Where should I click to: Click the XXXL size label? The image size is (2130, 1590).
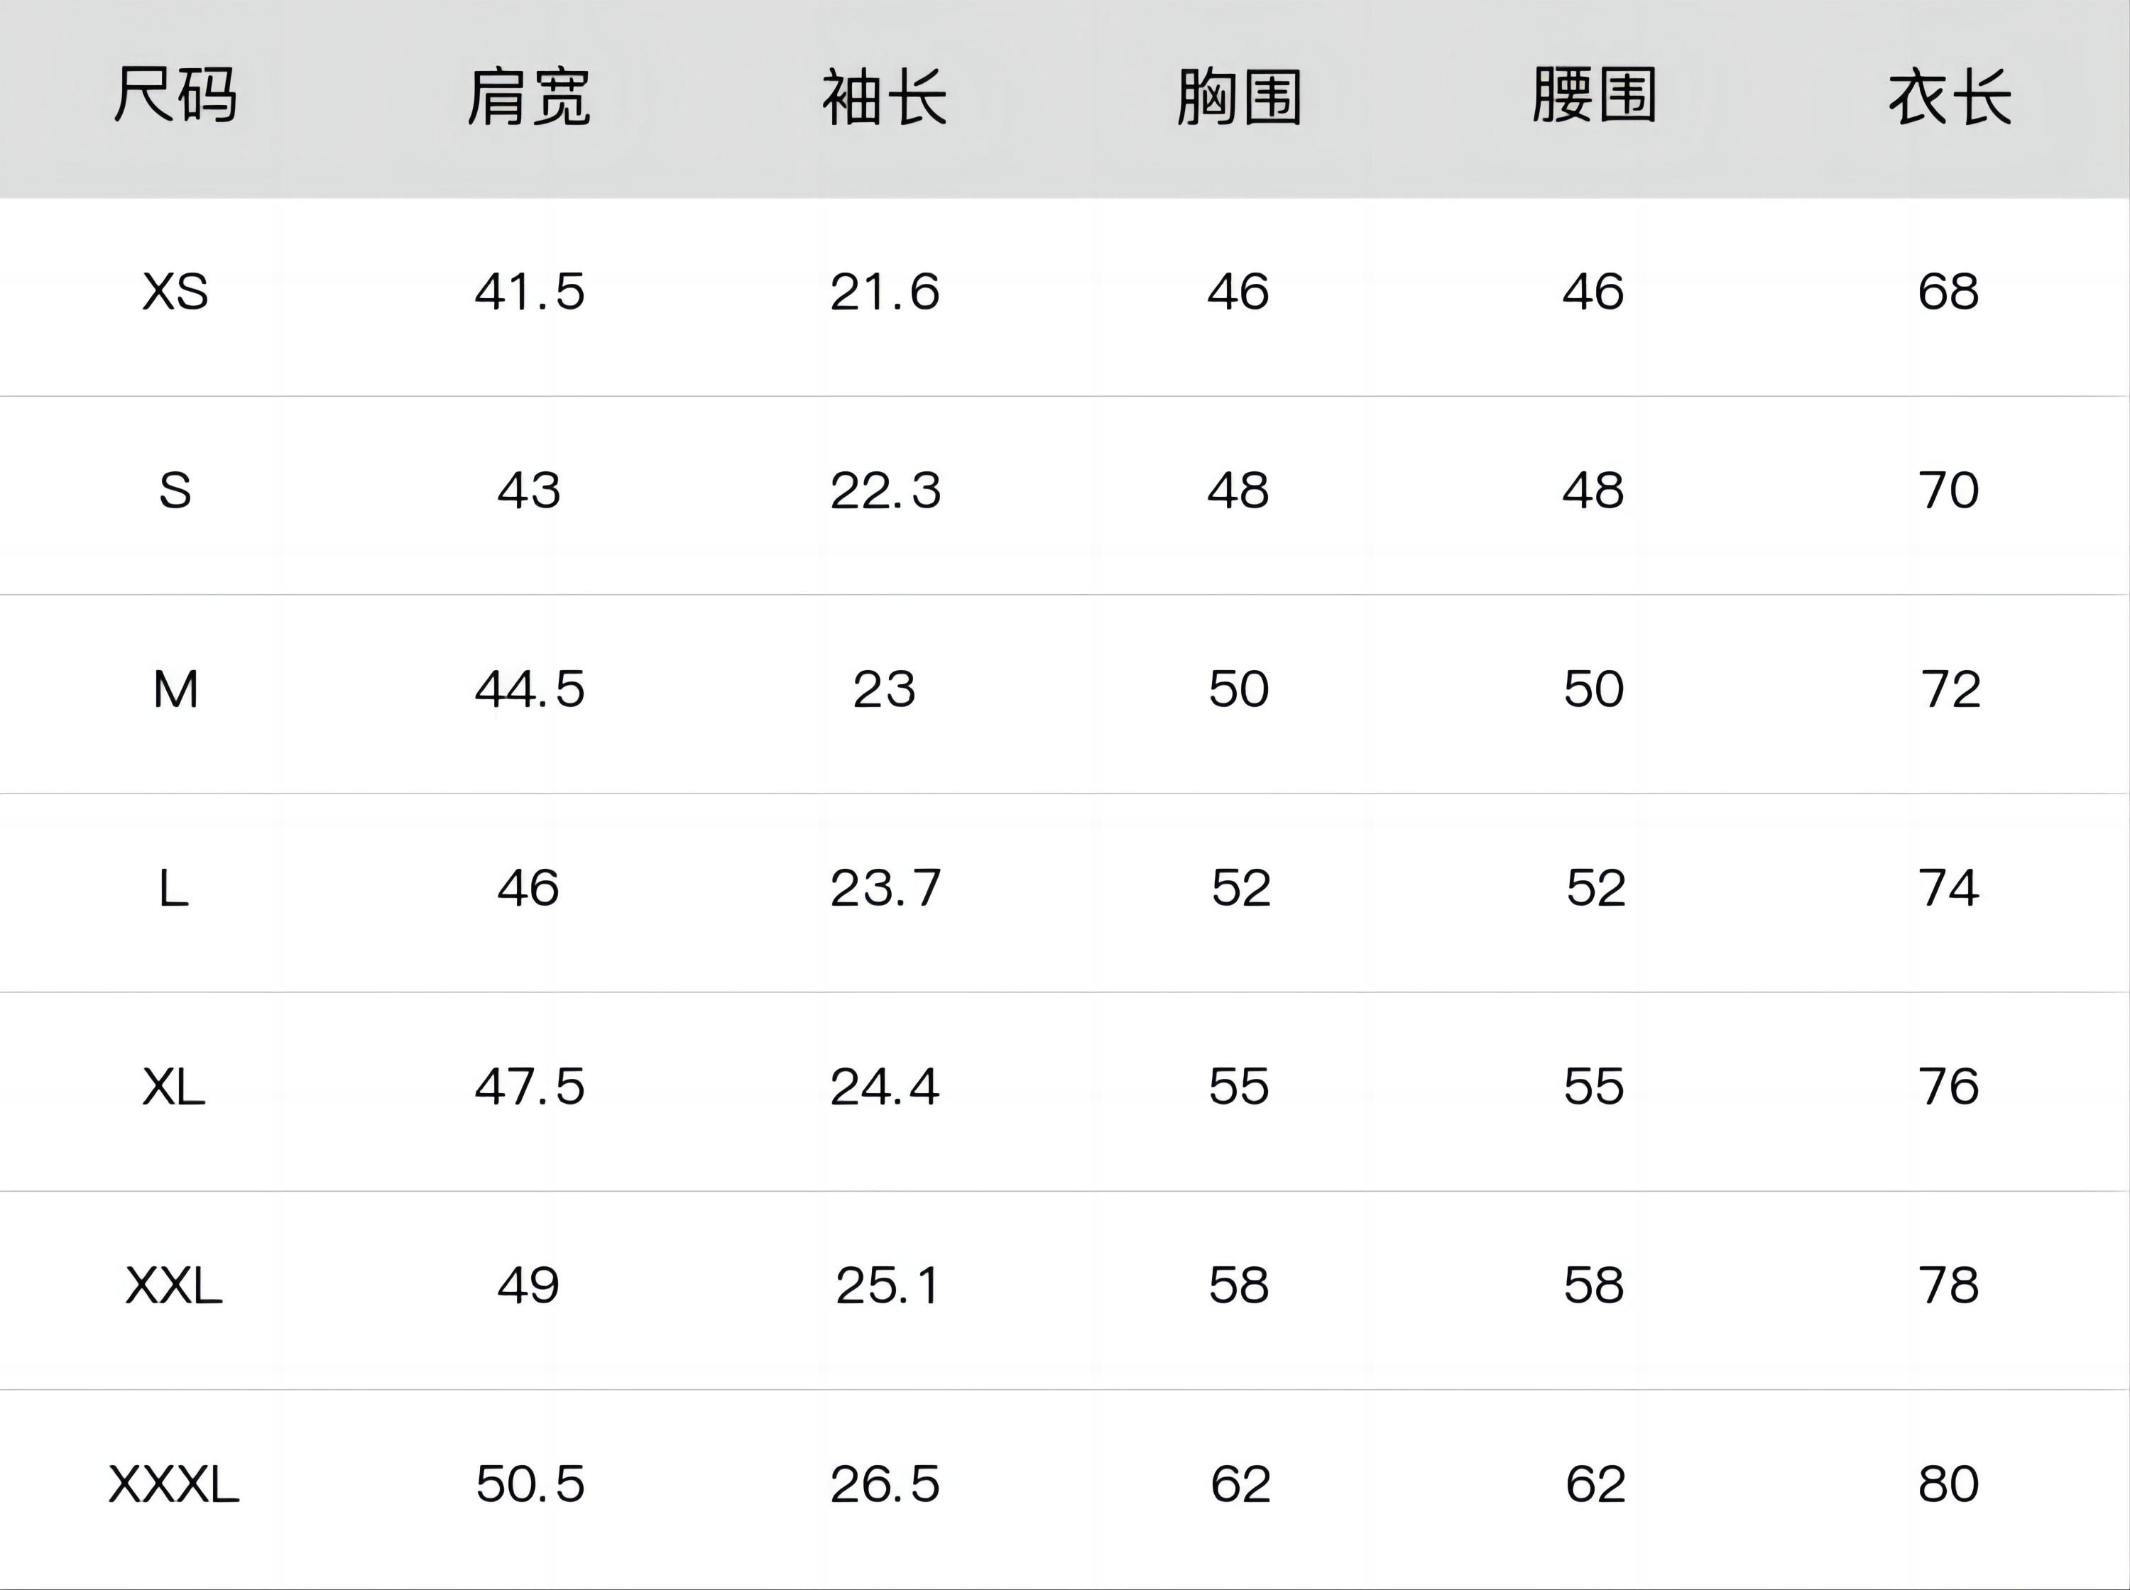(x=174, y=1484)
